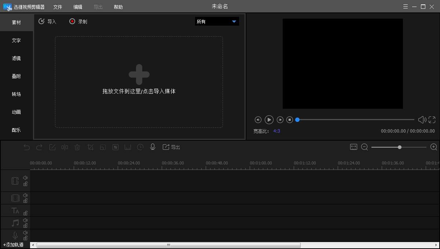The height and width of the screenshot is (249, 440).
Task: Click the voiceover microphone icon in toolbar
Action: [153, 147]
